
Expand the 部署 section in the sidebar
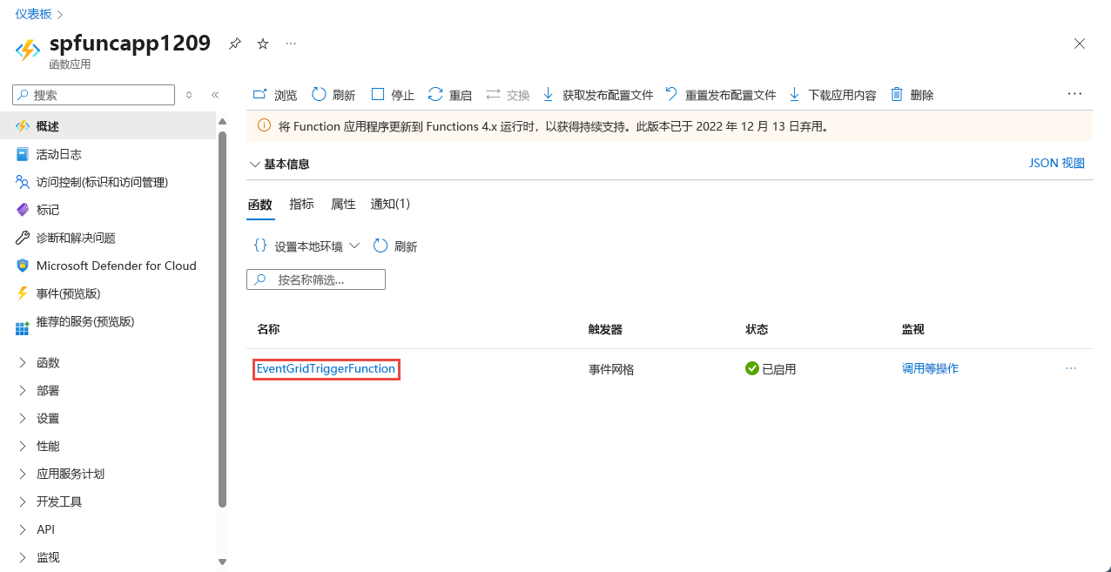23,391
